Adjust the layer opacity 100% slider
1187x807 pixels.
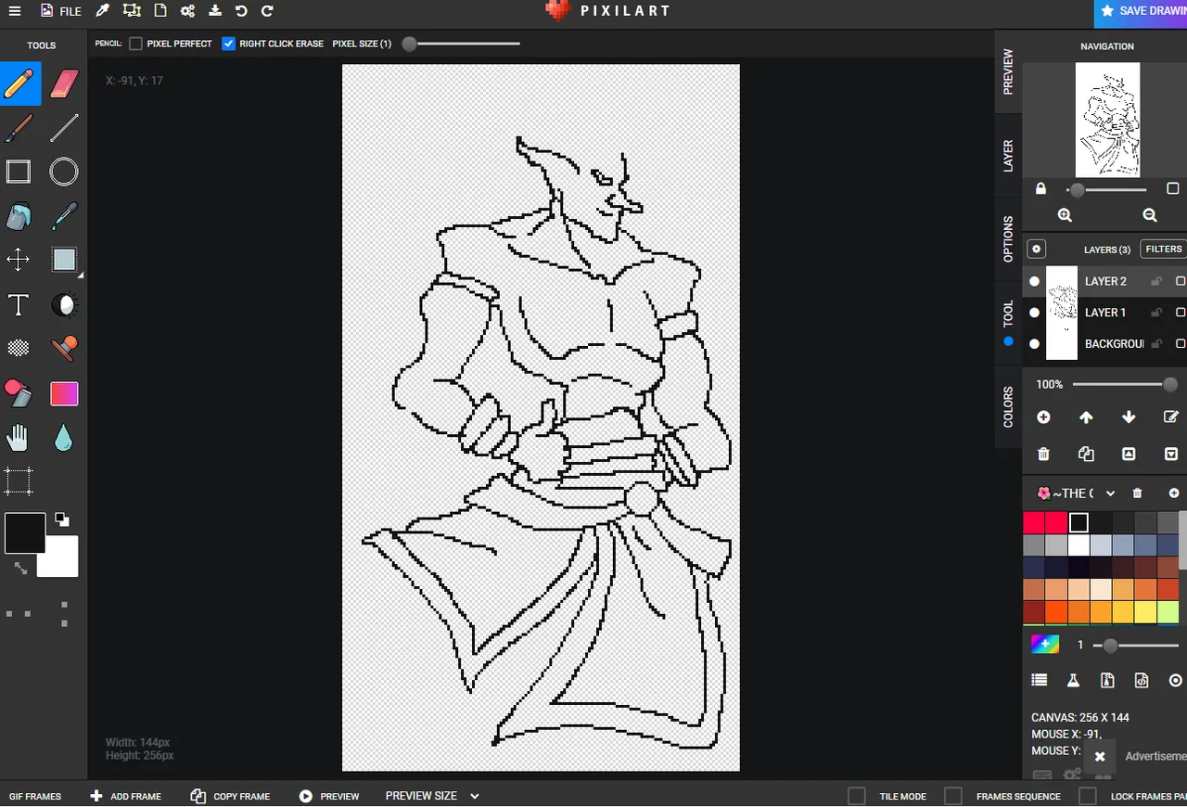coord(1125,384)
